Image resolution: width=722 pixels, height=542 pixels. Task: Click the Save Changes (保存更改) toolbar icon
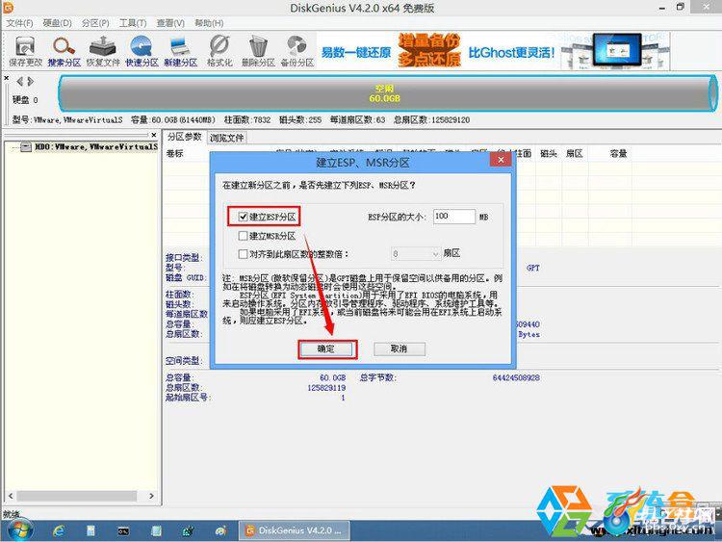pos(25,51)
